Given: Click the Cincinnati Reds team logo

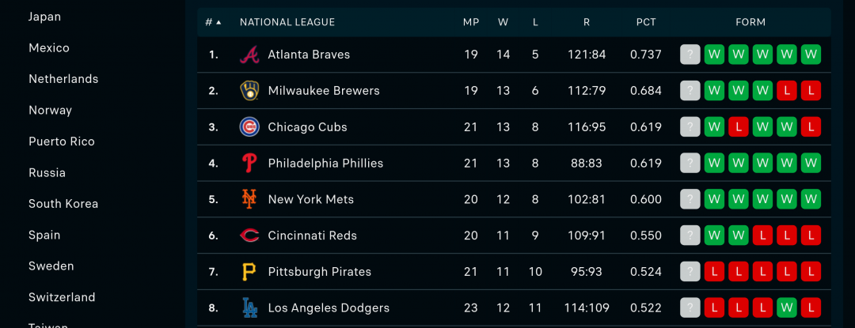Looking at the screenshot, I should [249, 236].
